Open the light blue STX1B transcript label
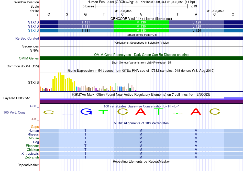Image resolution: width=243 pixels, height=171 pixels. pyautogui.click(x=33, y=30)
